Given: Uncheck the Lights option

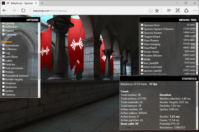Looking at the screenshot, I should coord(3,60).
